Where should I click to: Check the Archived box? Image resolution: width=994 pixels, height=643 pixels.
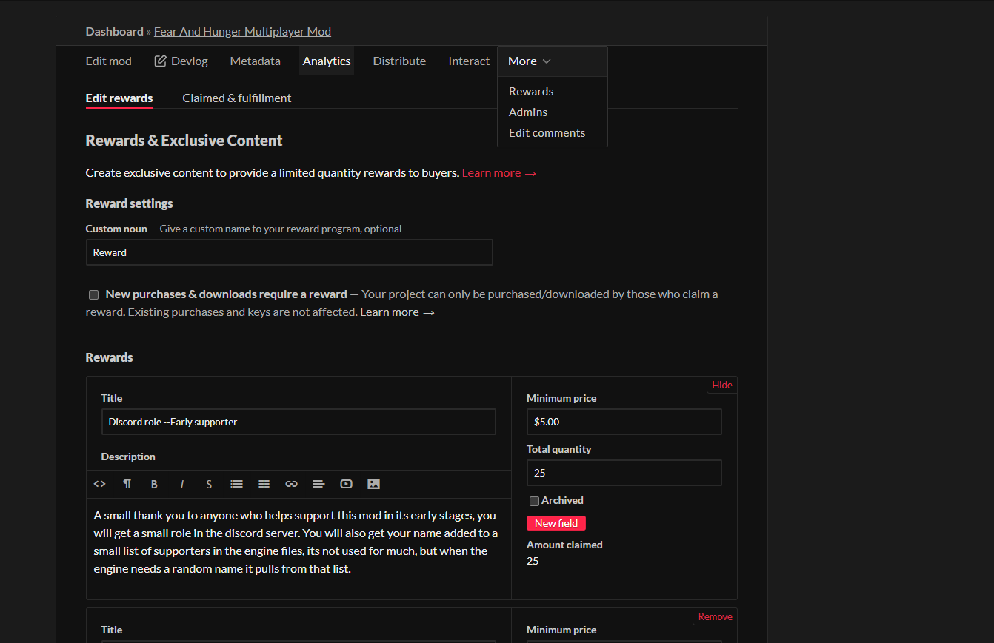pos(534,501)
